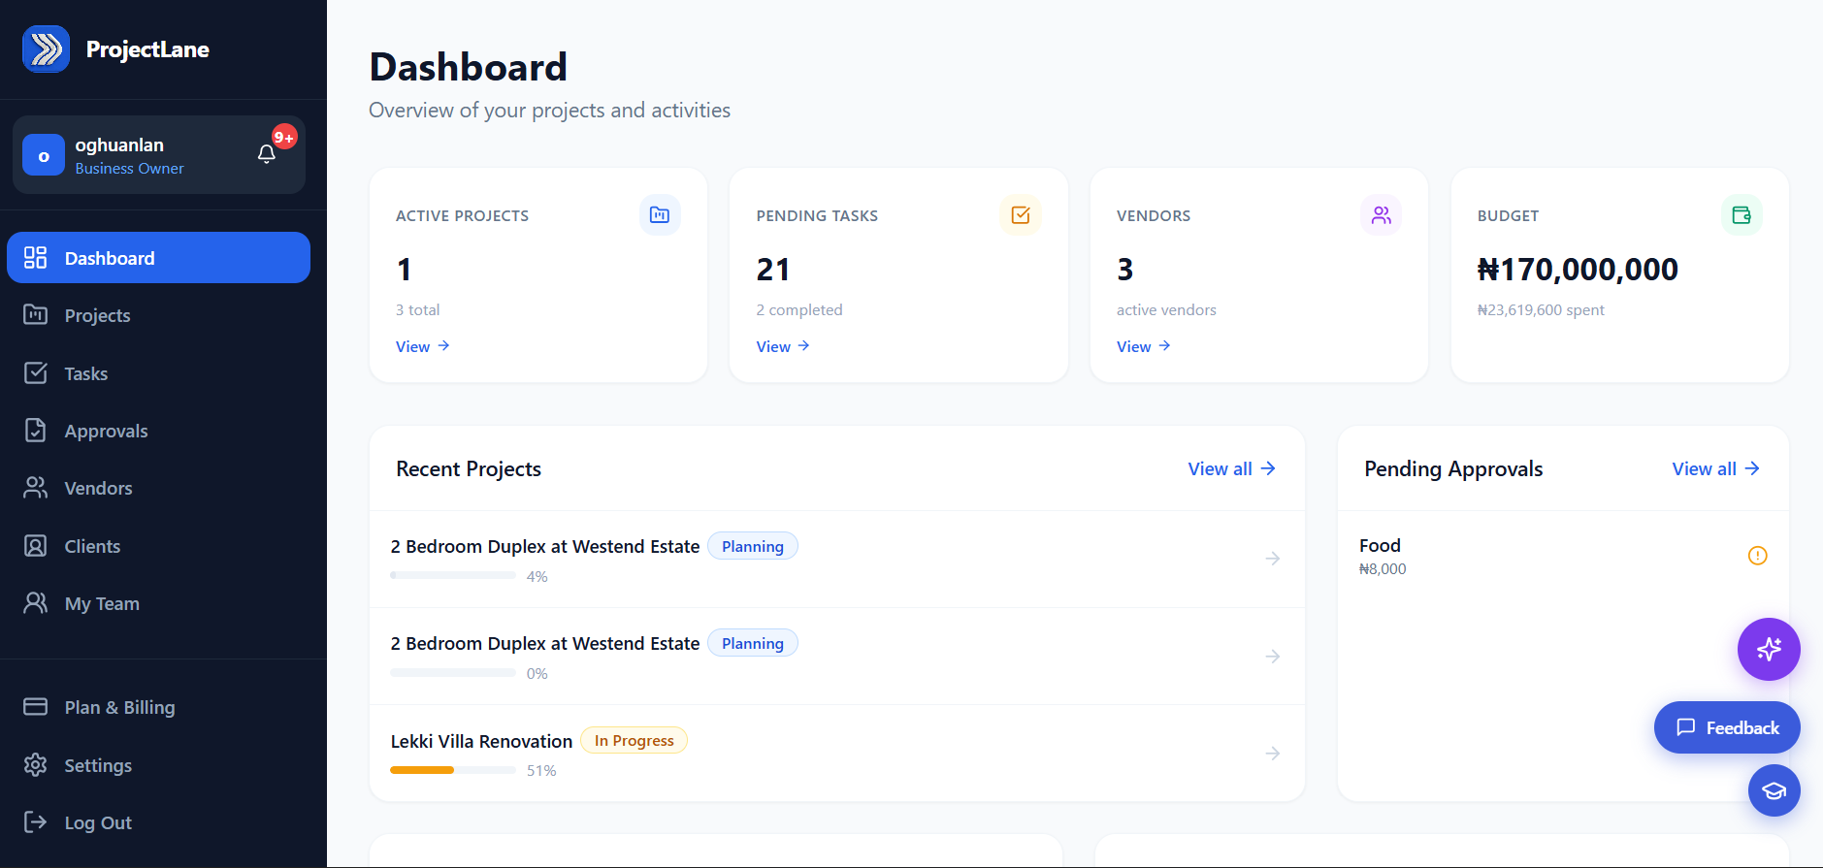This screenshot has height=868, width=1823.
Task: Open Westend Estate project arrow at 0%
Action: (1273, 657)
